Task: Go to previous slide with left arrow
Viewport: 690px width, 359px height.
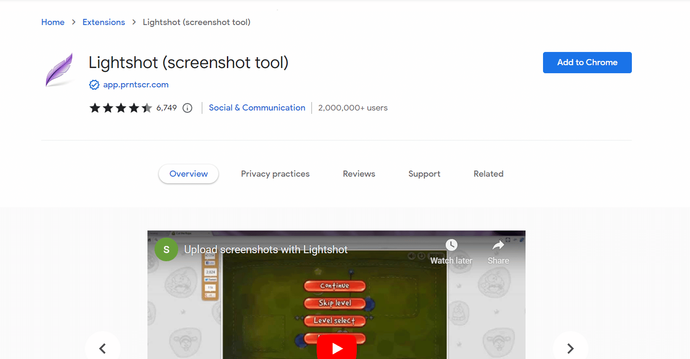Action: pyautogui.click(x=103, y=348)
